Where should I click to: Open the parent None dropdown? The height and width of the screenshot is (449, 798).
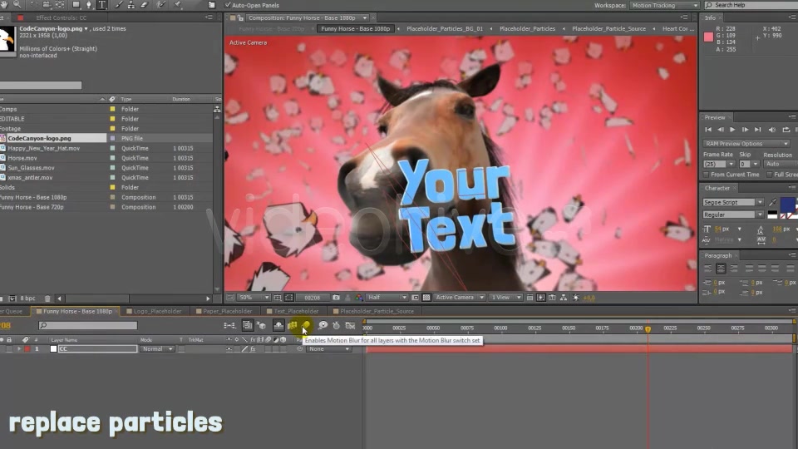tap(329, 349)
